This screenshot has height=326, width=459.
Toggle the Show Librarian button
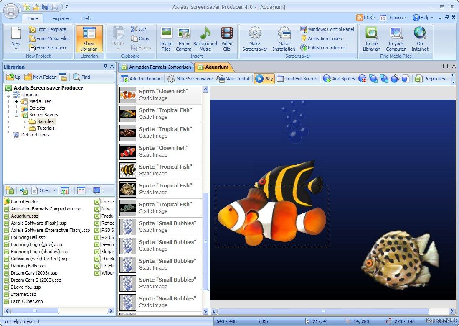pyautogui.click(x=89, y=39)
